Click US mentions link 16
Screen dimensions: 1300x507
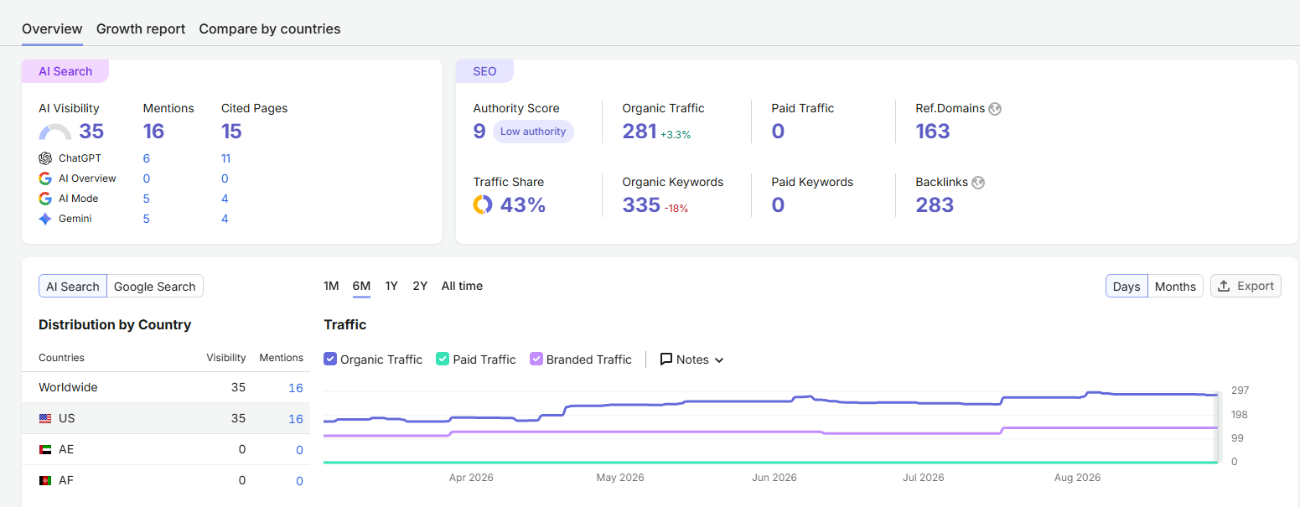(x=296, y=419)
